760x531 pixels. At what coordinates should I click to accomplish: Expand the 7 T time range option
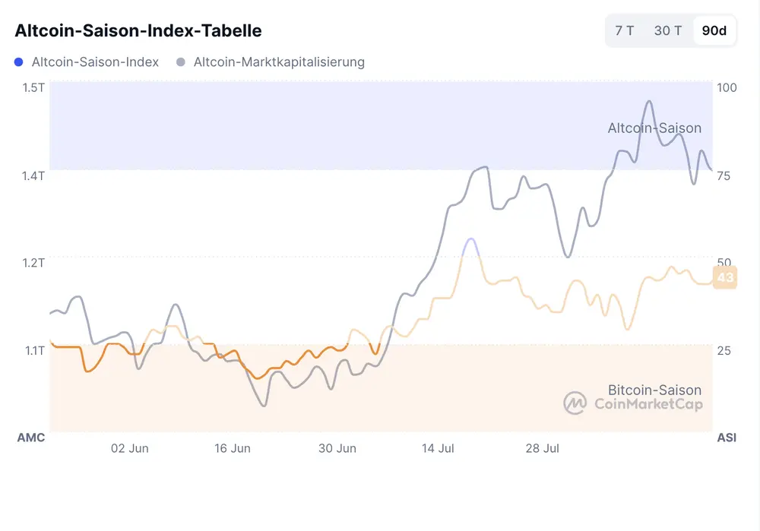624,30
